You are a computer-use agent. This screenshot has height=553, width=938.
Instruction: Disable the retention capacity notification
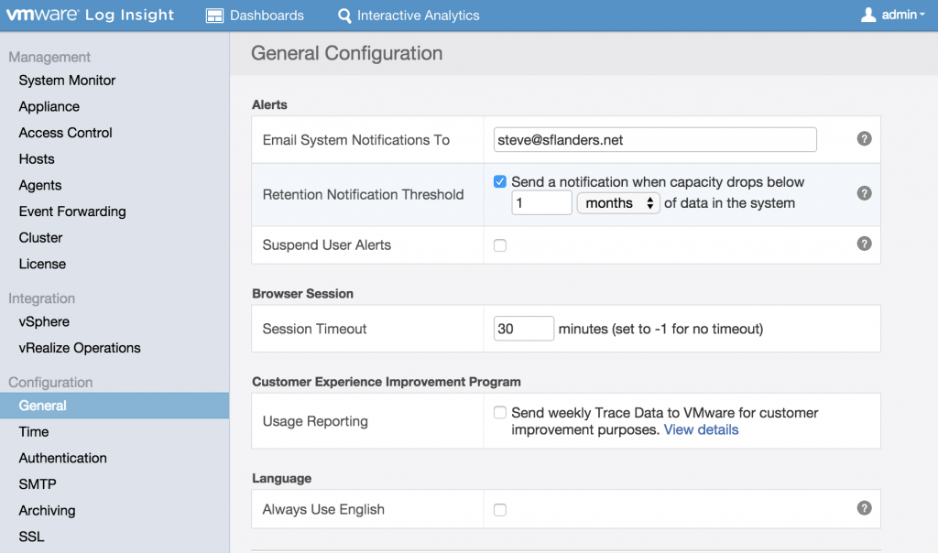click(499, 181)
